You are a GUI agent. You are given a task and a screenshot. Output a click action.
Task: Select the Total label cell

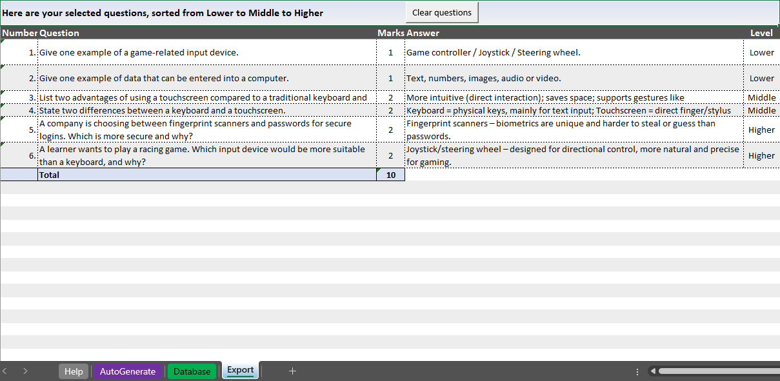click(206, 175)
